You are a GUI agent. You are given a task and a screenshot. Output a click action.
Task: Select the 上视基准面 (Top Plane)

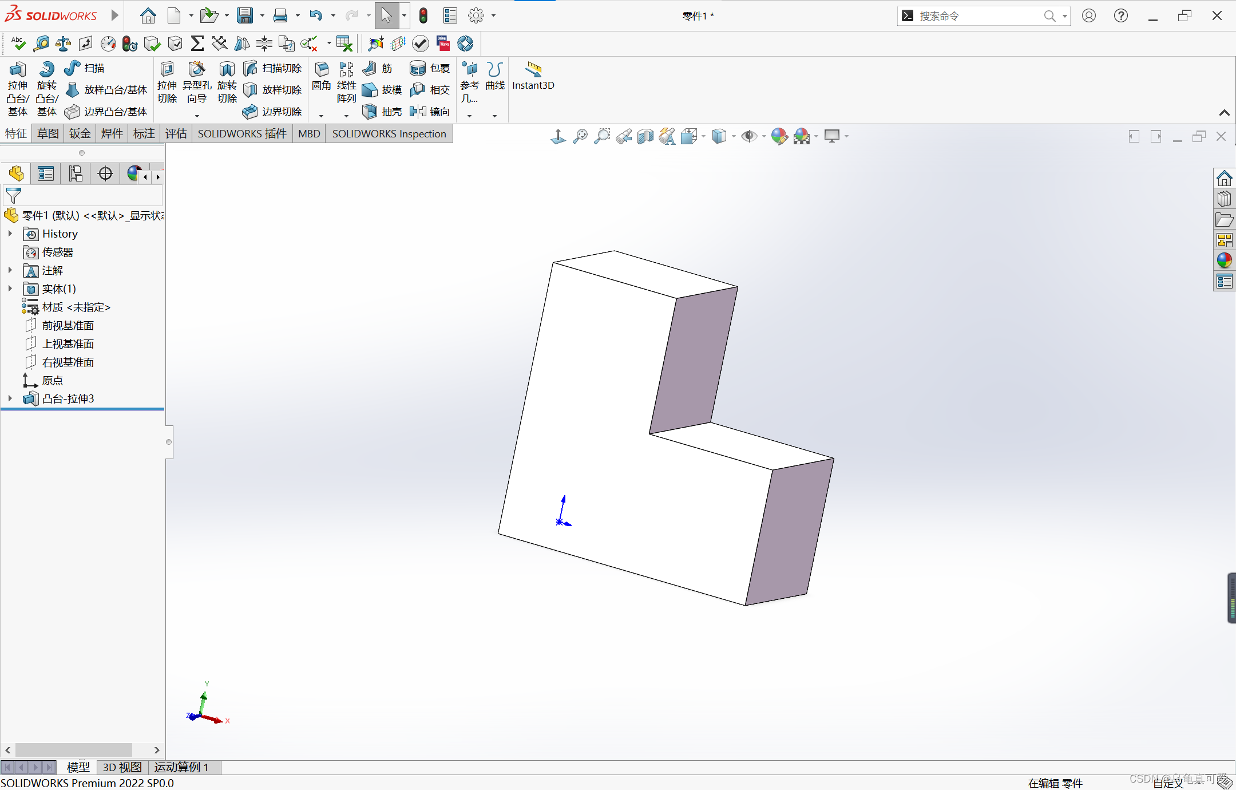point(60,343)
